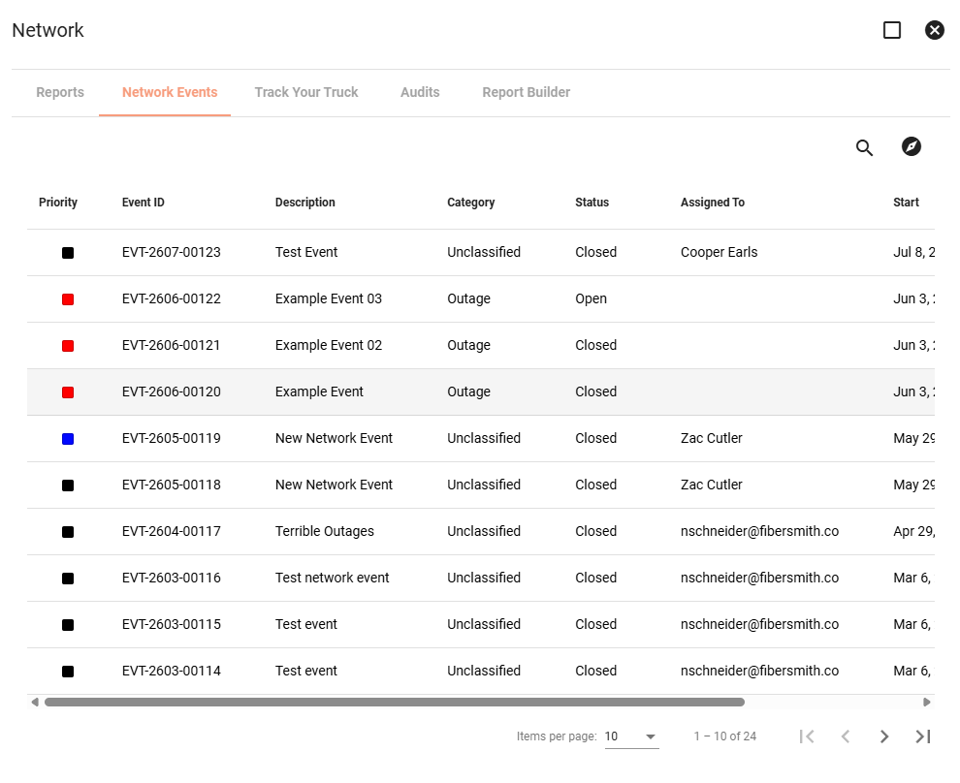The height and width of the screenshot is (783, 960).
Task: Click the horizontal scrollbar thumb
Action: coord(395,703)
